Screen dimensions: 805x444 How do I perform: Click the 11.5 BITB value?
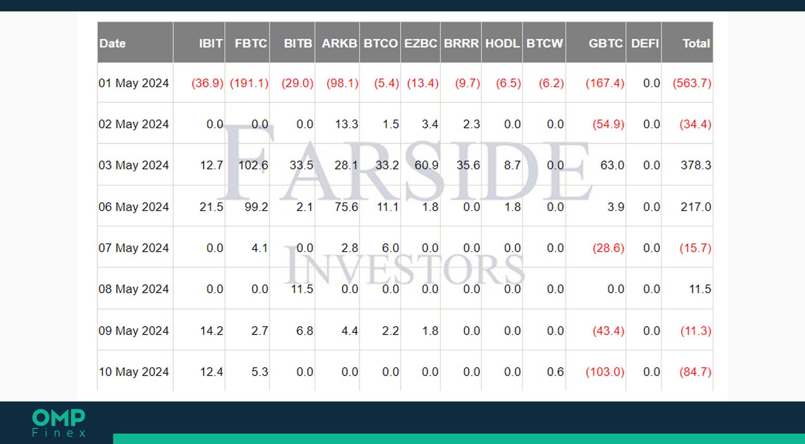click(x=302, y=289)
